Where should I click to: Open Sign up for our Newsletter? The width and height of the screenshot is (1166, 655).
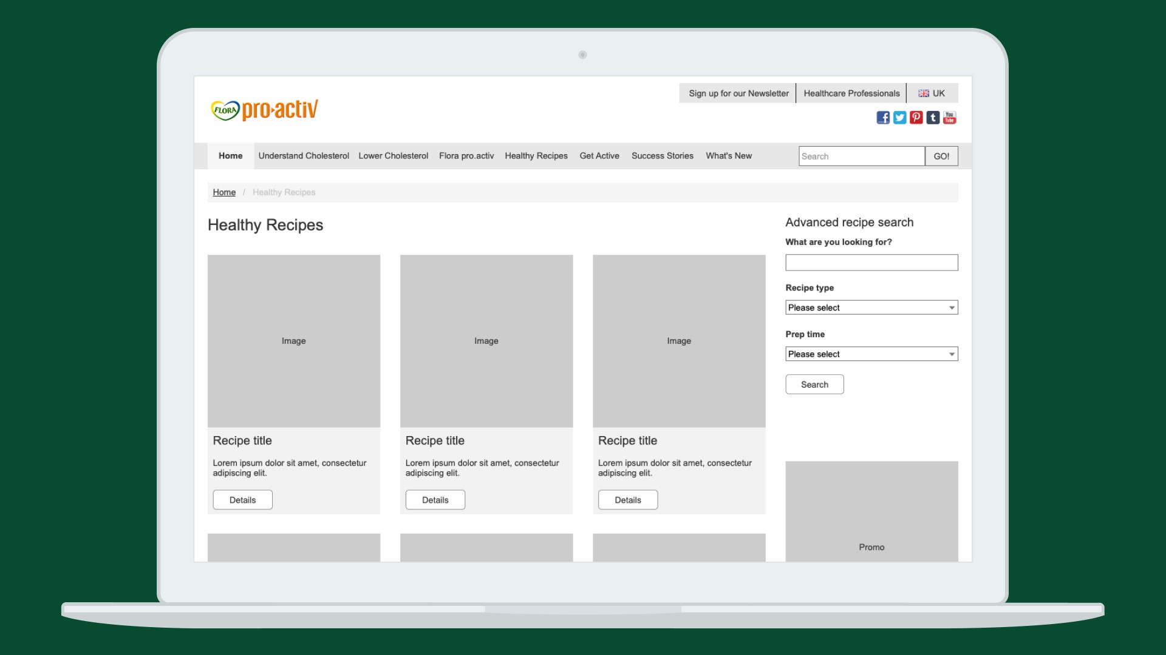coord(738,93)
